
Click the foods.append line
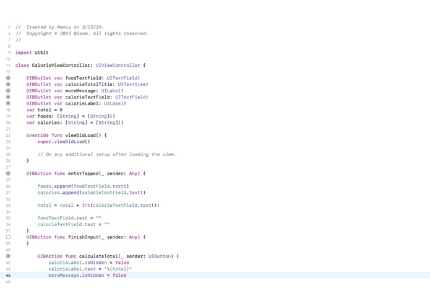(x=83, y=186)
